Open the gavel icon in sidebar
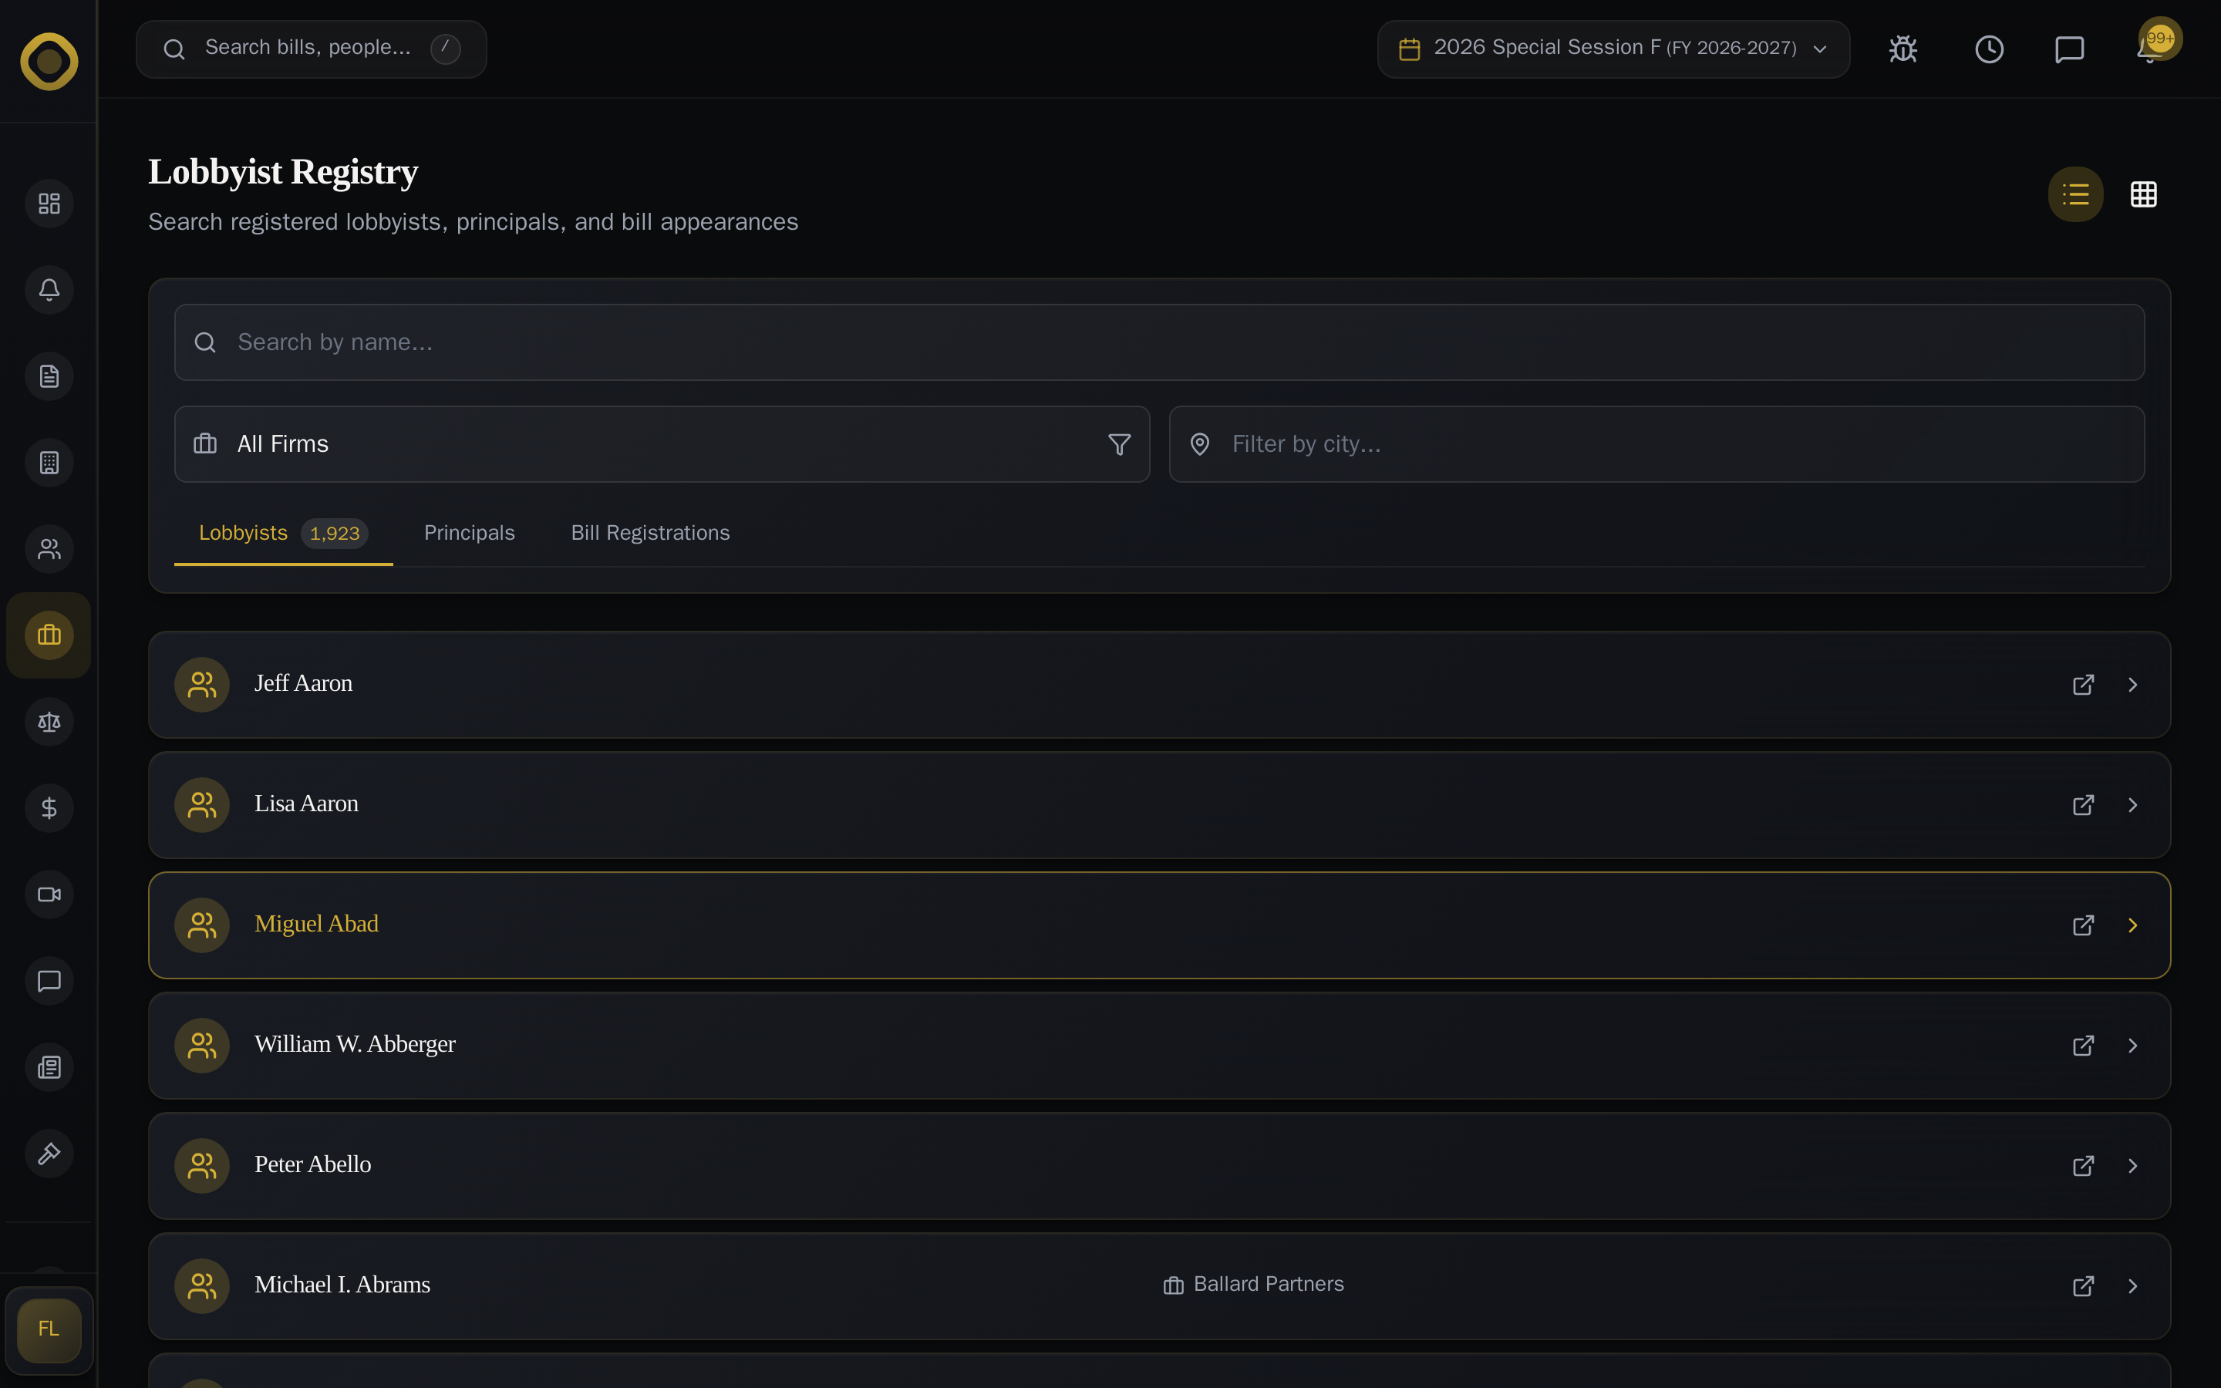Screen dimensions: 2221x1388 coord(49,1153)
